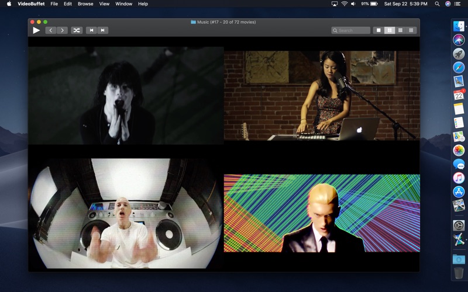Click the battery status indicator
The image size is (468, 292).
click(370, 4)
